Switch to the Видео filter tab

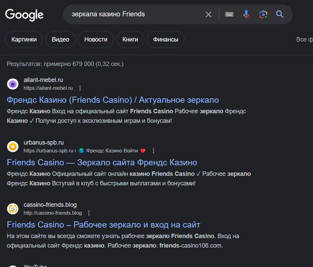point(61,39)
